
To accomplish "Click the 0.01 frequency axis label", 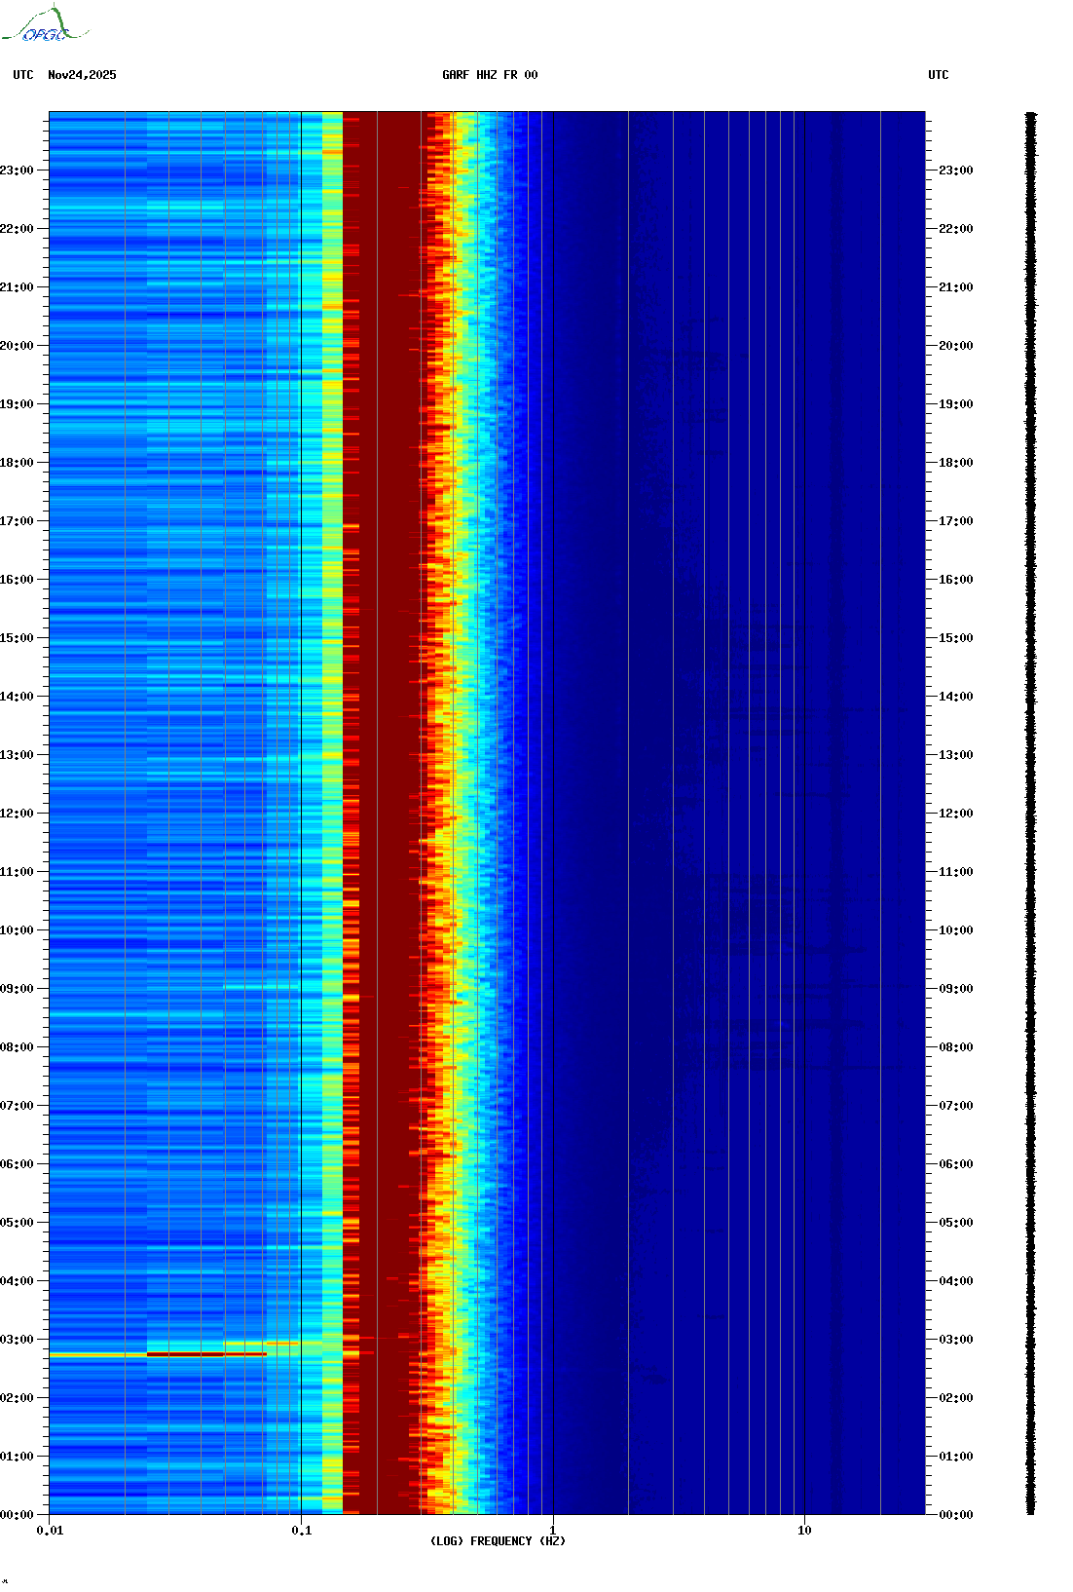I will click(x=50, y=1531).
